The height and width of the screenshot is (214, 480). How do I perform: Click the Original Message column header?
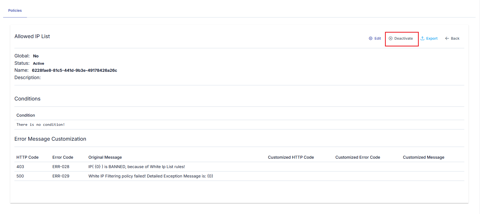(x=105, y=157)
